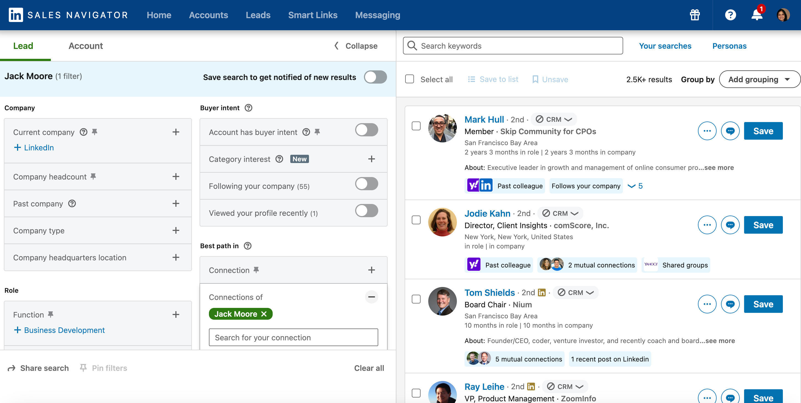Message Tom Shields via chat icon
Screen dimensions: 801x403
click(x=730, y=304)
